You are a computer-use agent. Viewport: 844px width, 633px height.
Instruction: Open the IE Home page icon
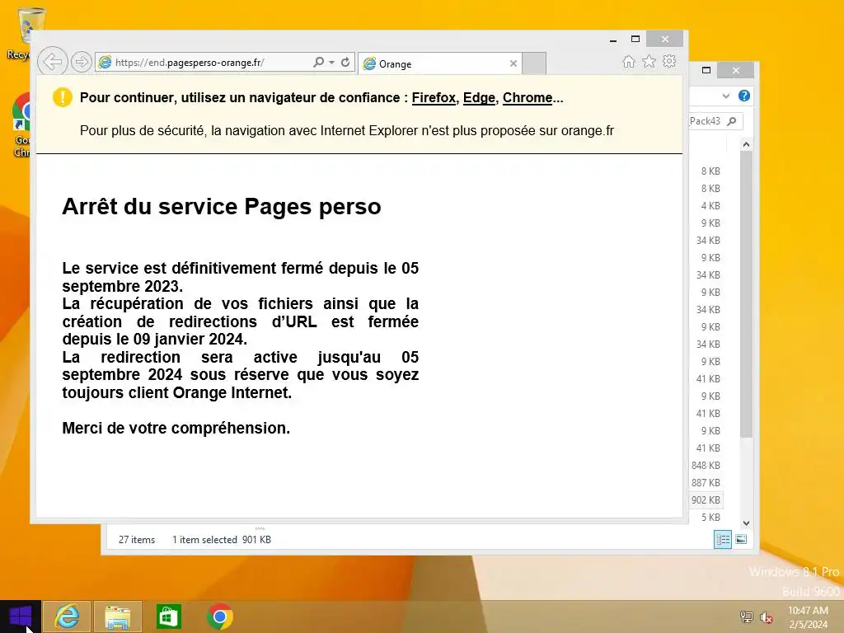628,62
